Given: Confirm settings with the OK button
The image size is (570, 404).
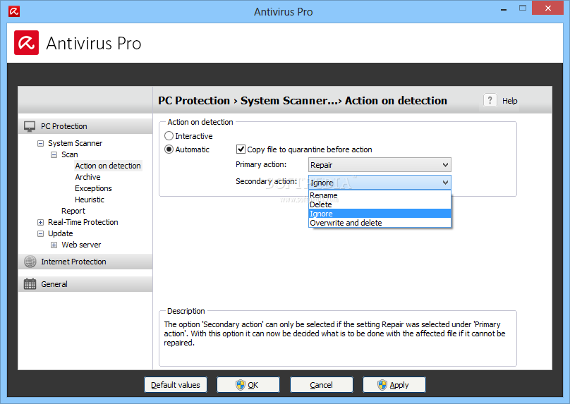Looking at the screenshot, I should [248, 385].
